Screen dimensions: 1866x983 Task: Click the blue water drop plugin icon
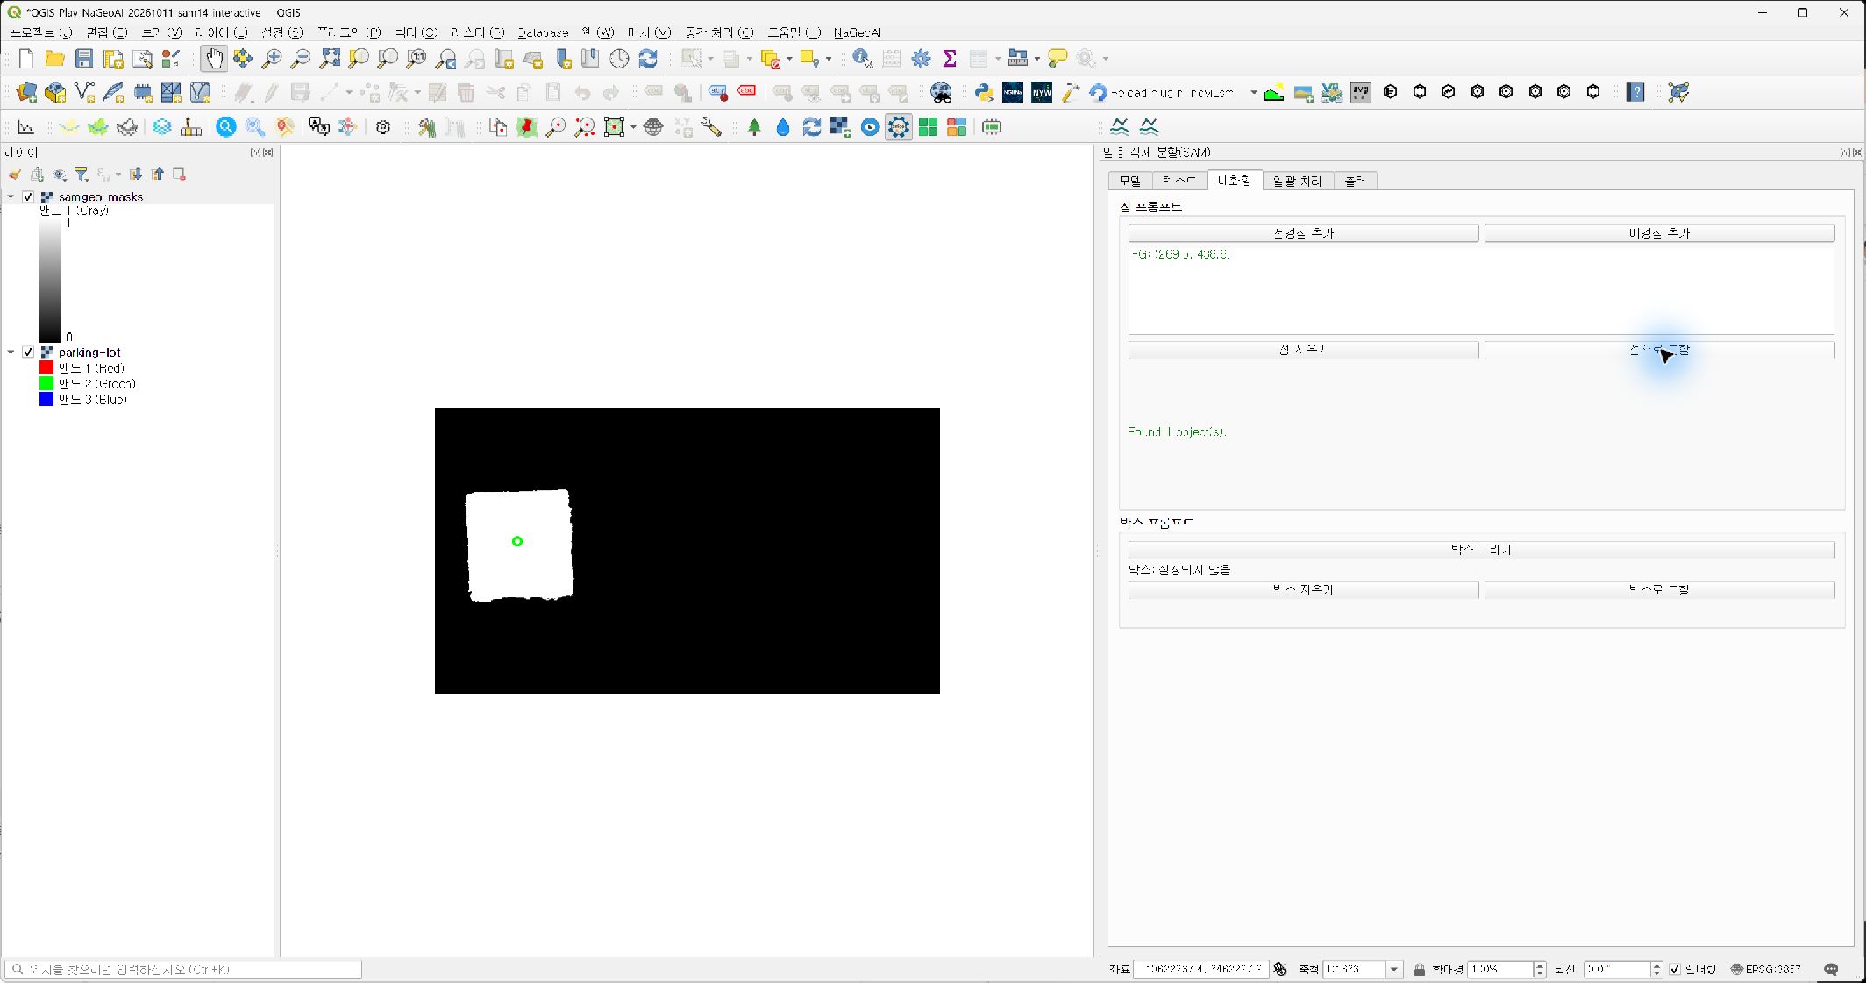coord(783,127)
